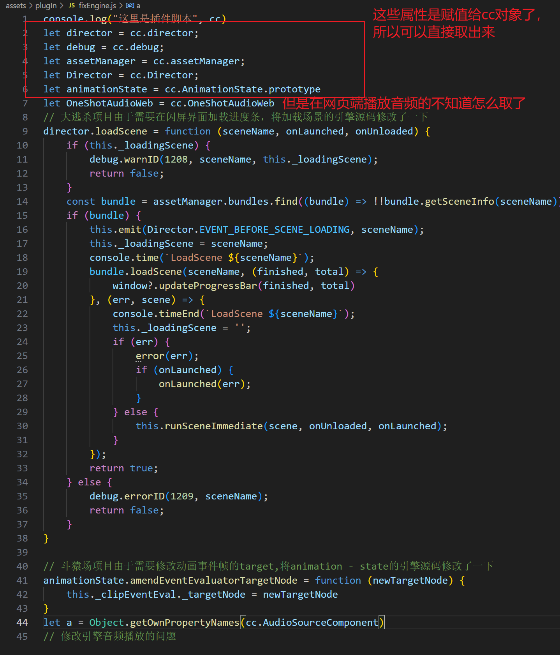Click 'bundle.loadScene' call on line 19
Viewport: 560px width, 655px height.
[x=136, y=272]
